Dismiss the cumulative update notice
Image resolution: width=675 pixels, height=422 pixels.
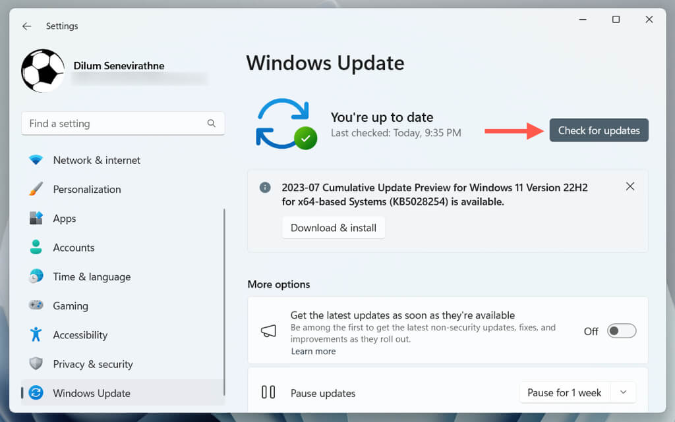point(630,186)
